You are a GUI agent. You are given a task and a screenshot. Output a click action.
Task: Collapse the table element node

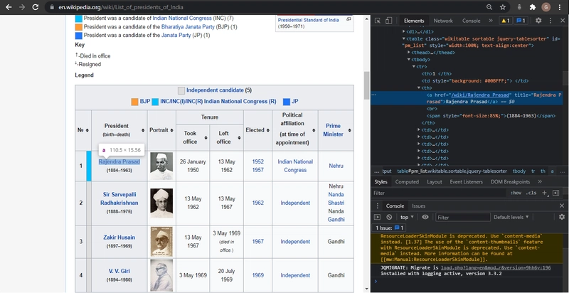404,38
